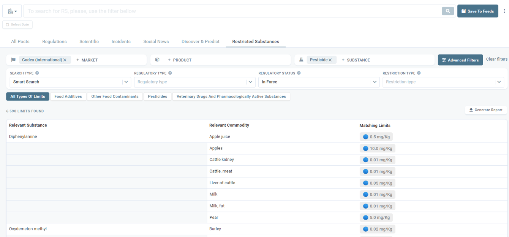Click the blue dot for Apple juice limit
This screenshot has width=509, height=237.
(365, 137)
